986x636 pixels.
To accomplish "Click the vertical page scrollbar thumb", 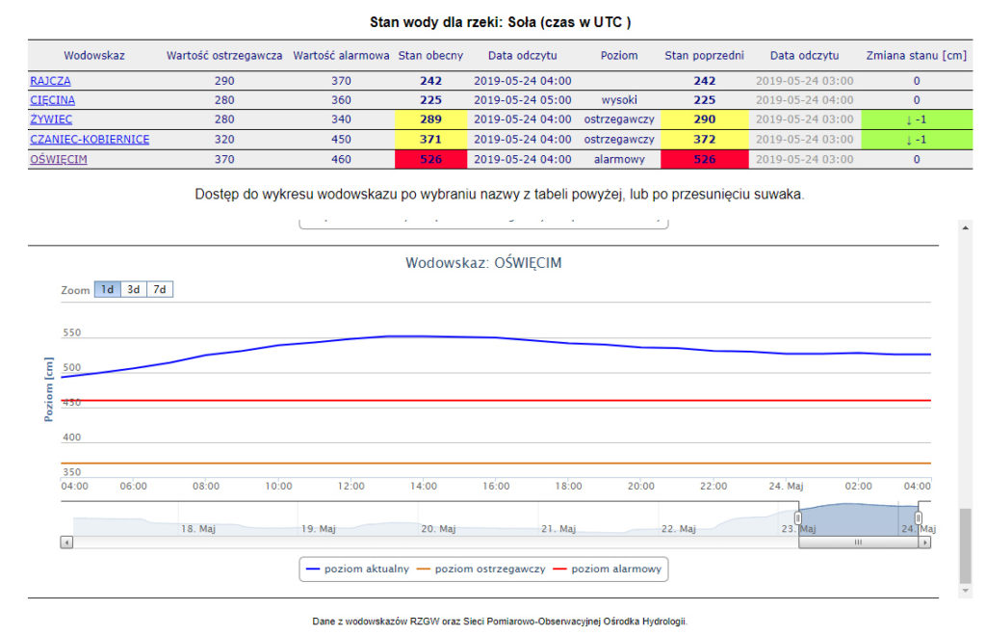I will (965, 544).
